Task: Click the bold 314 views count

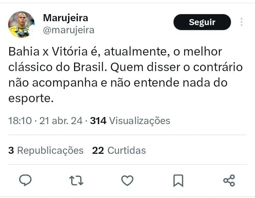Action: [x=98, y=121]
